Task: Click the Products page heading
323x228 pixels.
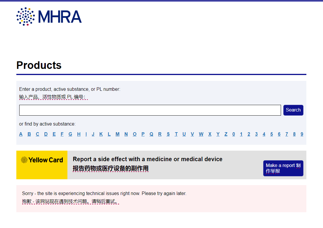Action: coord(39,65)
